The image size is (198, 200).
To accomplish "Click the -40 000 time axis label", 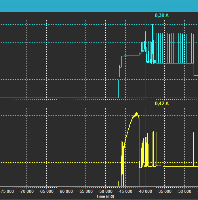I will 145,191.
